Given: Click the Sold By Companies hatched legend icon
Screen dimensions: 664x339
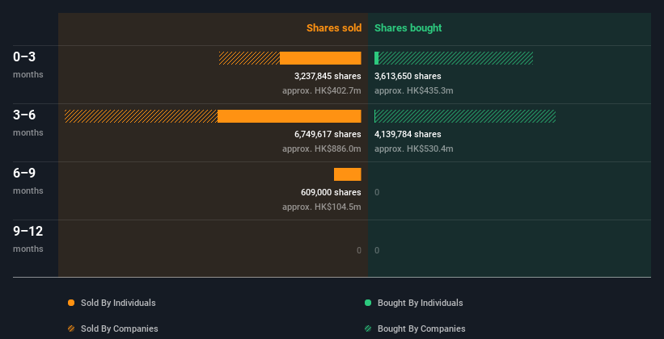Looking at the screenshot, I should (x=71, y=329).
